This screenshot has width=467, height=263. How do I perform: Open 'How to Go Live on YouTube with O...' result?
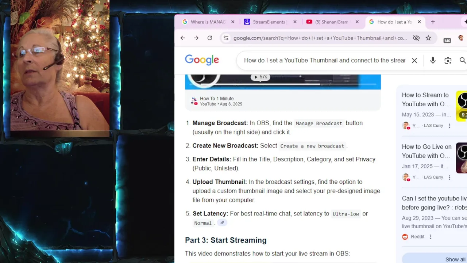point(427,151)
